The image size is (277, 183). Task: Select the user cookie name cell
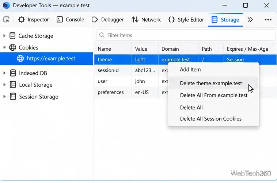(x=113, y=81)
